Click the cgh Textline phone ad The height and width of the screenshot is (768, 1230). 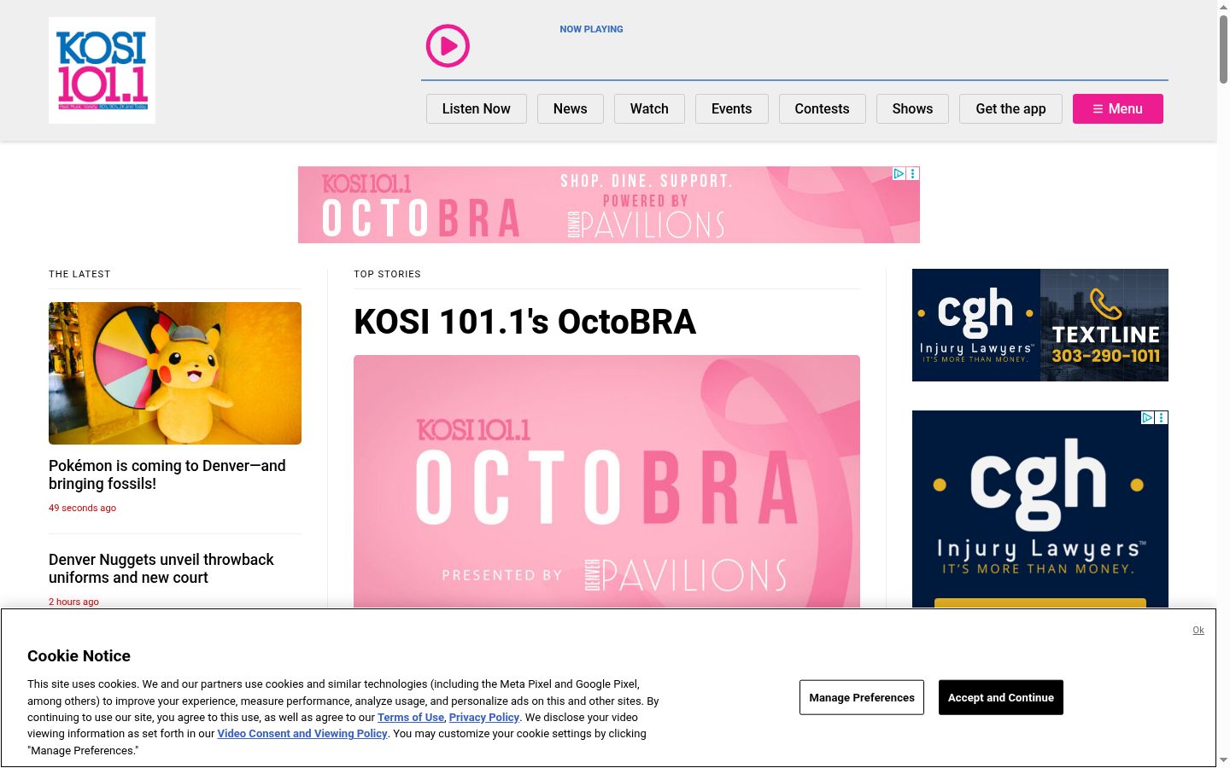(1040, 325)
